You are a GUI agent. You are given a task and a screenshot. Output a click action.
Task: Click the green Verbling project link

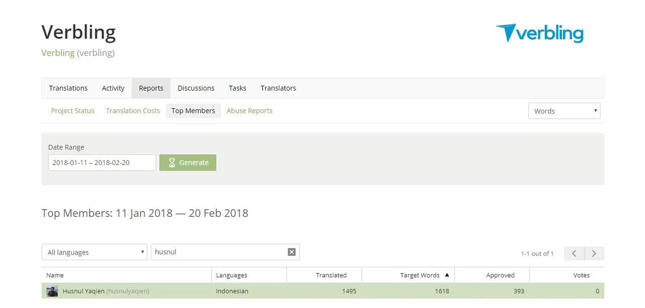coord(58,53)
